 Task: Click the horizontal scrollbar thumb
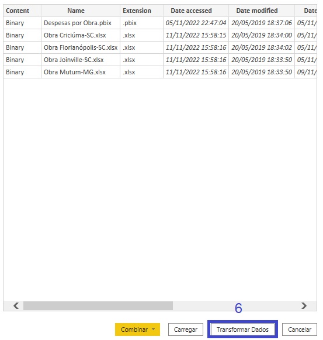[x=98, y=305]
